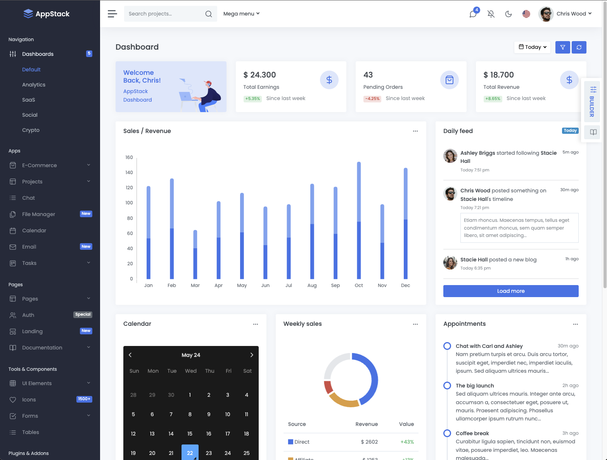Go to next month in calendar
The width and height of the screenshot is (607, 460).
click(252, 355)
